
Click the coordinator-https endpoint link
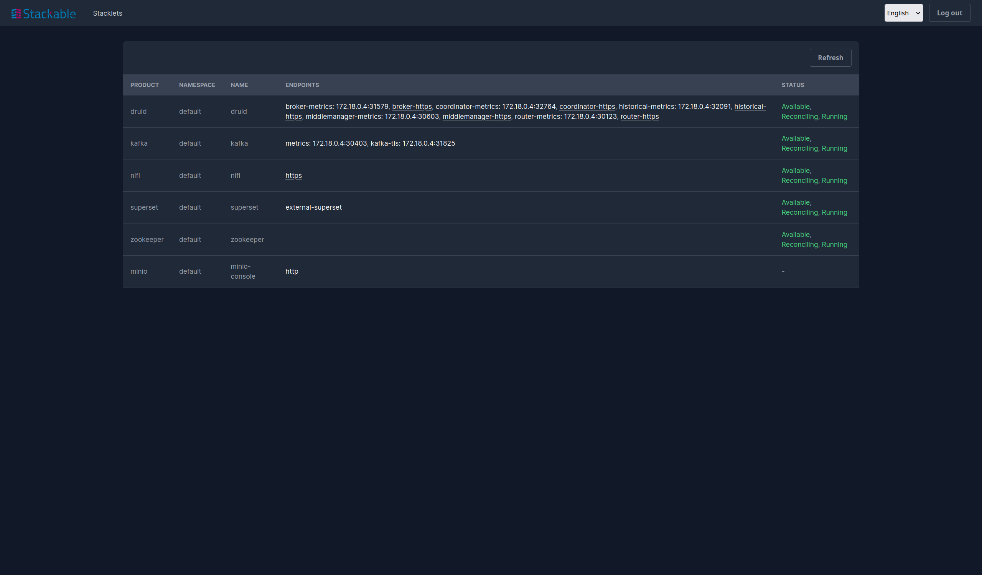click(587, 106)
